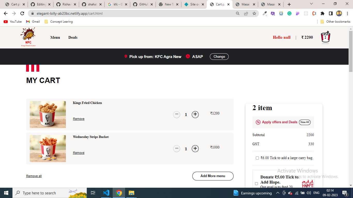Tick the Donate ₹5.00 Add Hope checkbox
This screenshot has height=198, width=353.
(256, 184)
